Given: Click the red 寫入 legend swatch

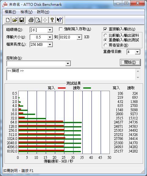Looking at the screenshot, I should [x=62, y=88].
